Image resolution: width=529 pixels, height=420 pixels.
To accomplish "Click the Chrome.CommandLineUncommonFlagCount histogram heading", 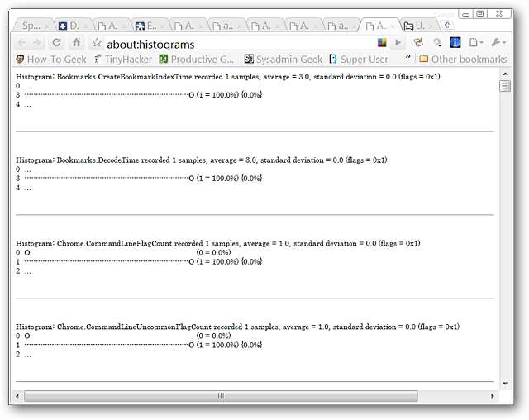I will point(237,327).
